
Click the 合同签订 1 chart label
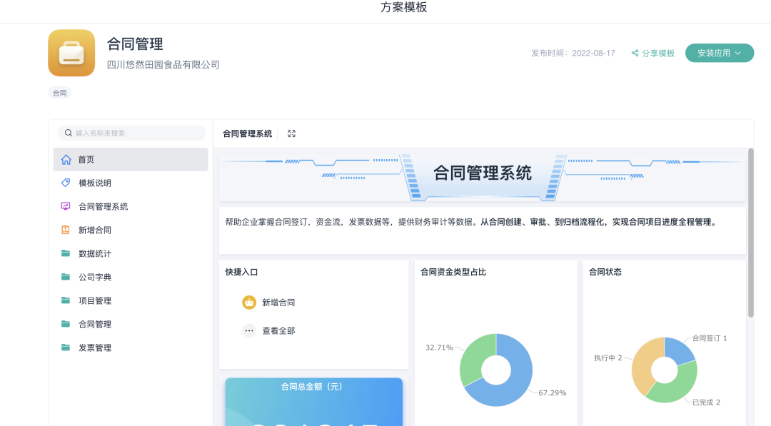(710, 338)
